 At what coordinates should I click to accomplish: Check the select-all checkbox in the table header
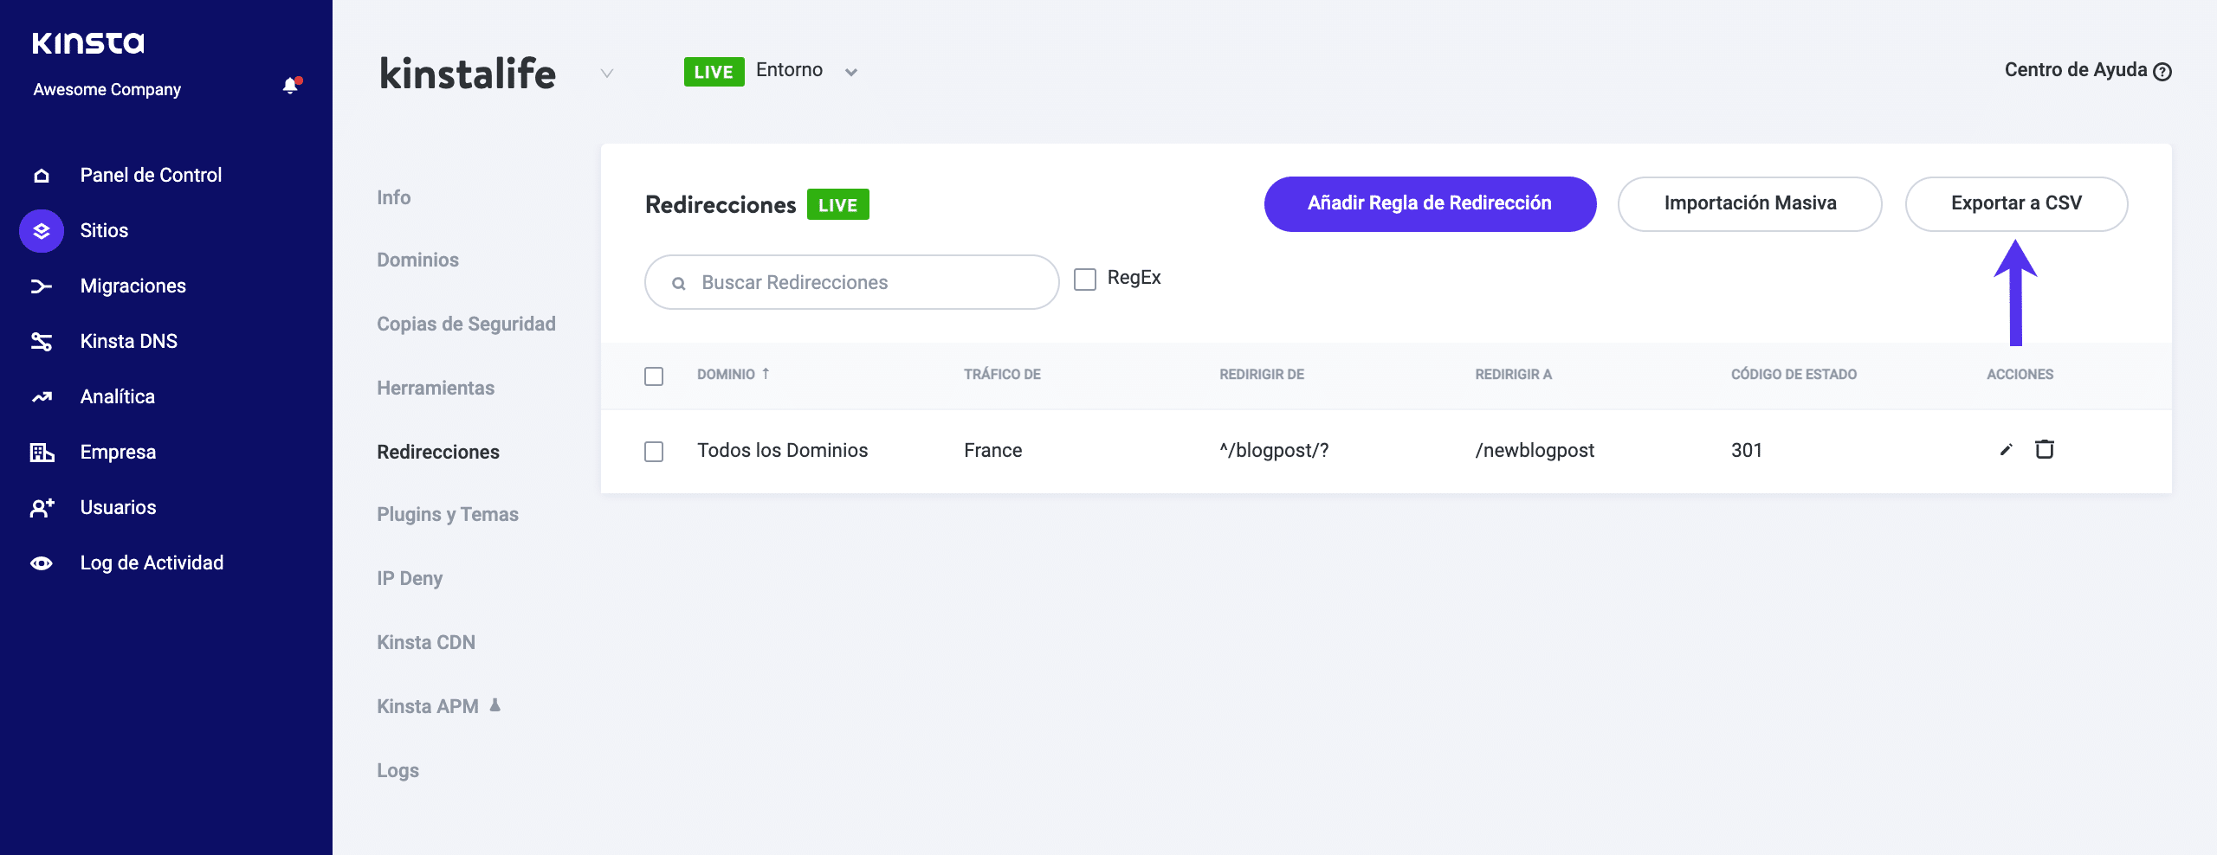pyautogui.click(x=655, y=376)
